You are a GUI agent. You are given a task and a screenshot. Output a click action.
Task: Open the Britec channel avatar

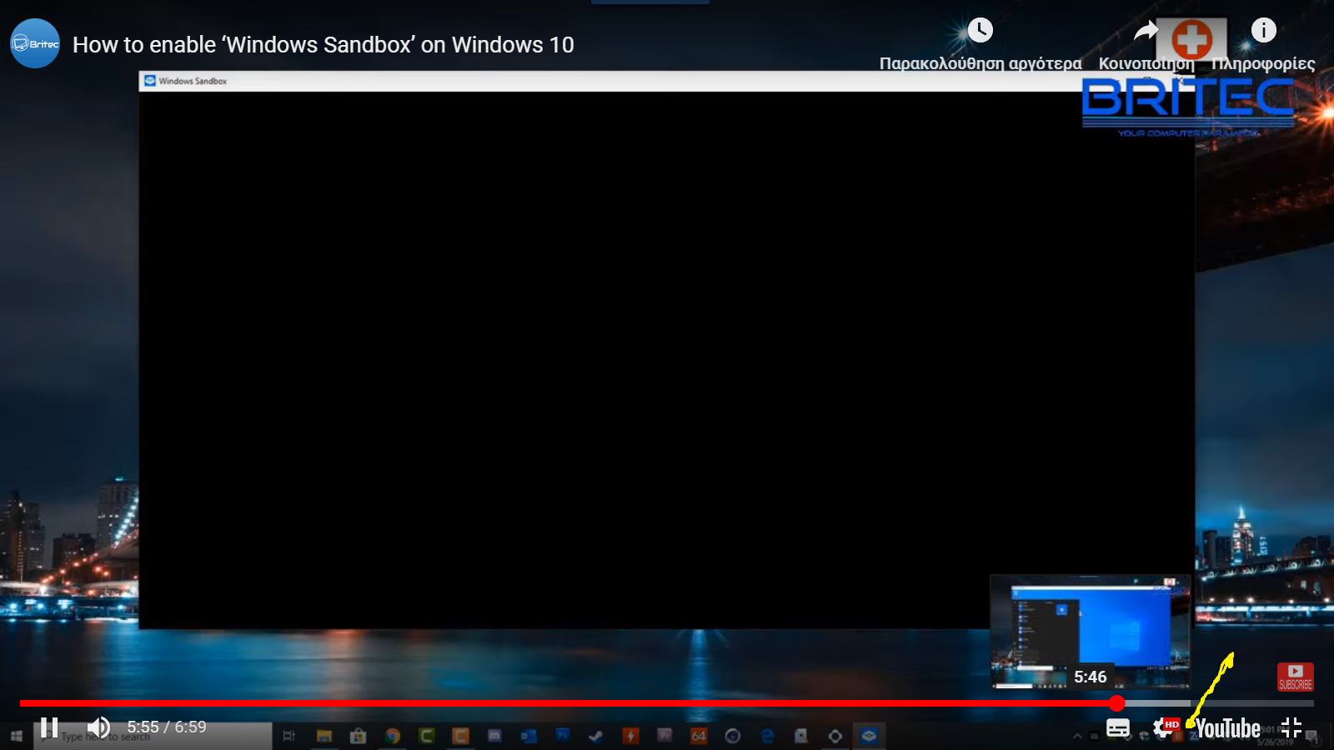[x=35, y=43]
